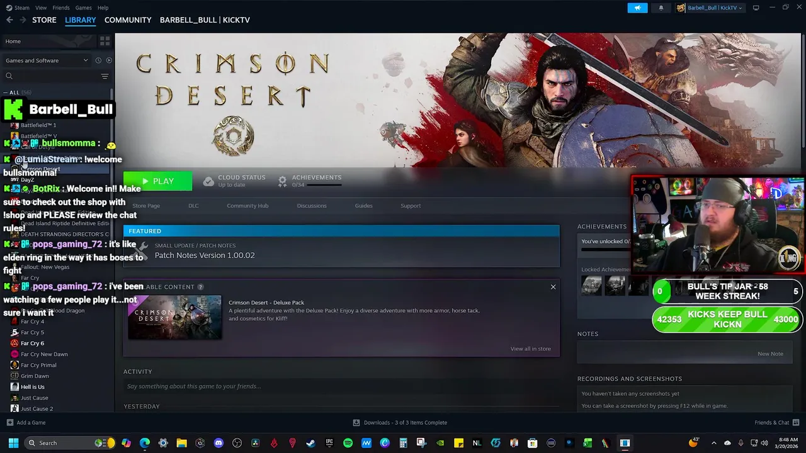Close the additional content panel
The width and height of the screenshot is (806, 453).
pos(553,287)
